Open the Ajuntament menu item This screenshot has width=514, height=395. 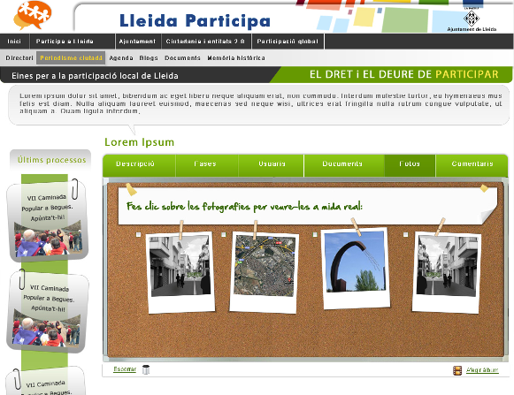[138, 42]
